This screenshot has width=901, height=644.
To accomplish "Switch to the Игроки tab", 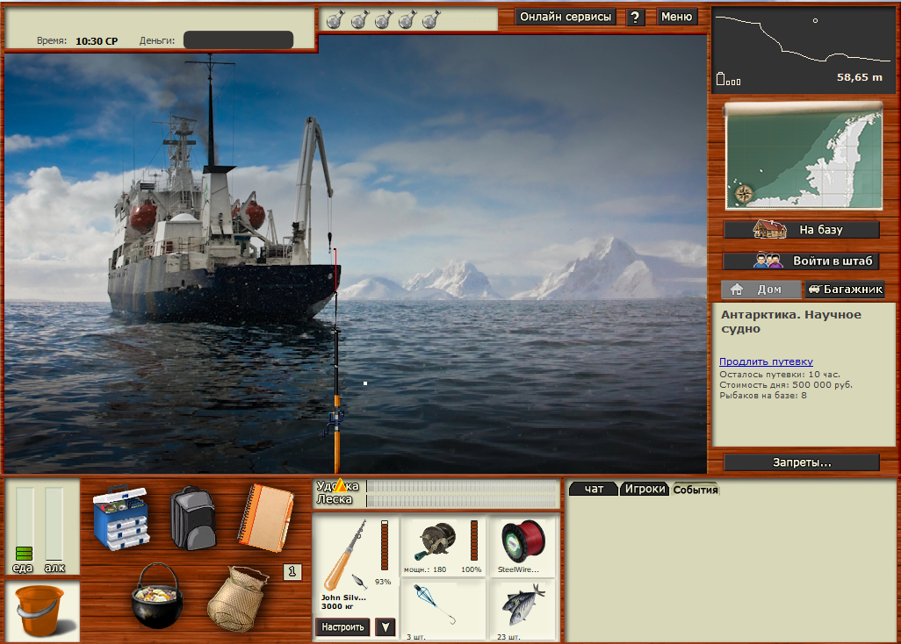I will pyautogui.click(x=644, y=489).
